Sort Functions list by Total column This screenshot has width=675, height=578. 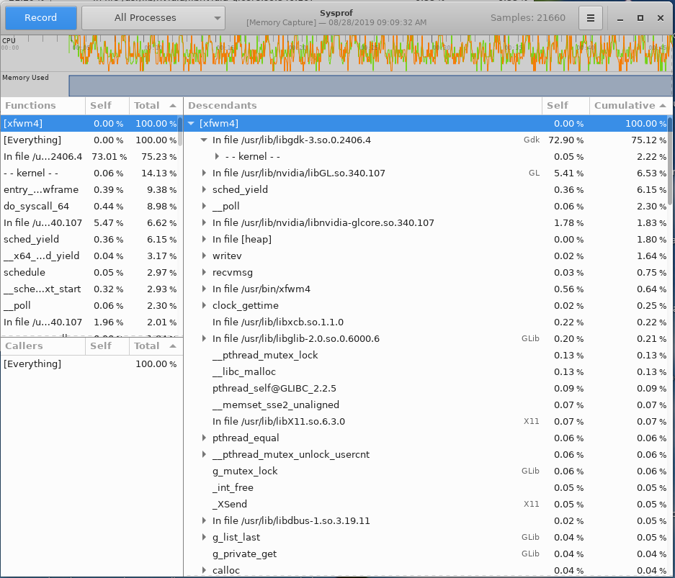(154, 106)
